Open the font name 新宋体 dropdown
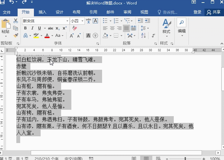Screen dimensions: 224x160 click(67, 21)
